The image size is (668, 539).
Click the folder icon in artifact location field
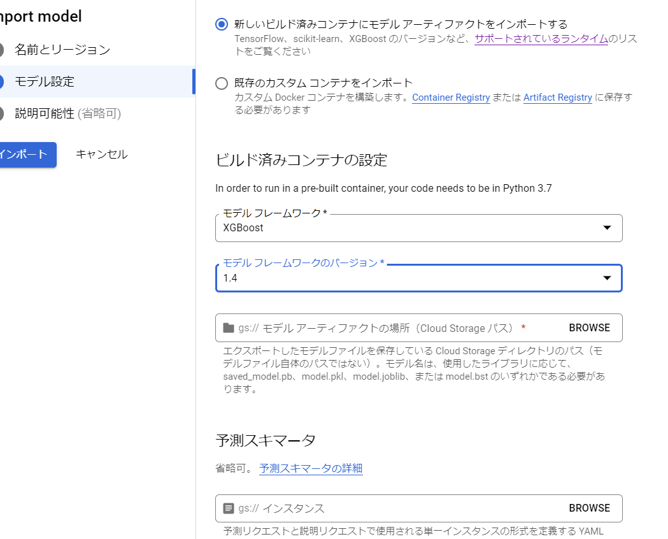[x=229, y=327]
